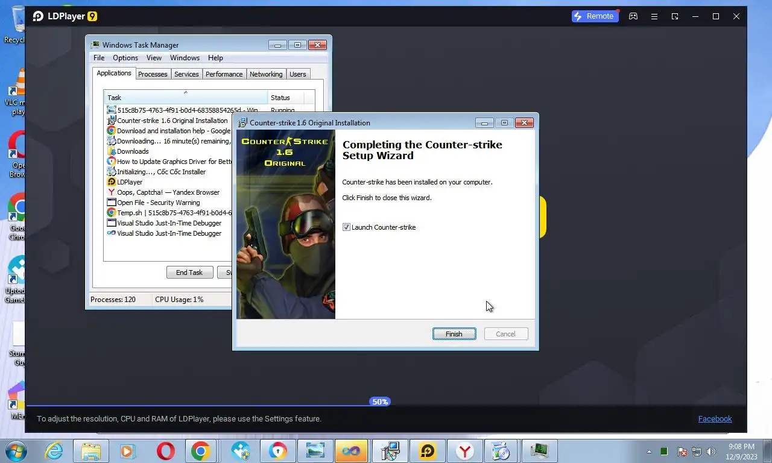Click the blue shield installer taskbar icon
Image resolution: width=772 pixels, height=463 pixels.
(241, 451)
